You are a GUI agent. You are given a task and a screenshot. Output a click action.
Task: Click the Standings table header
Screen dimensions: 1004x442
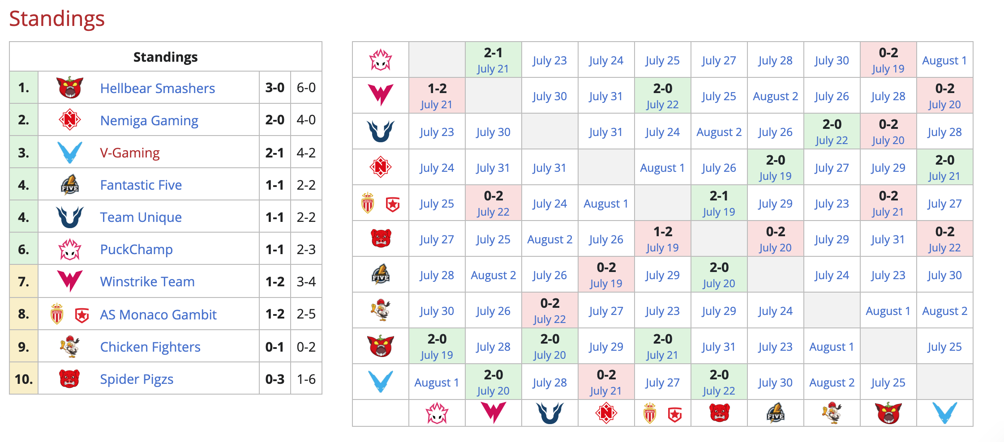tap(166, 57)
